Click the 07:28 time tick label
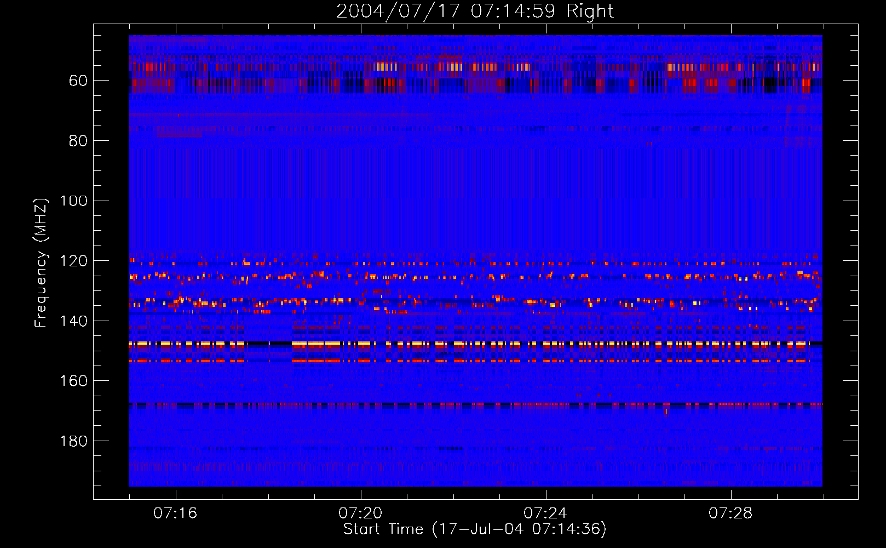Image resolution: width=886 pixels, height=548 pixels. [x=730, y=513]
